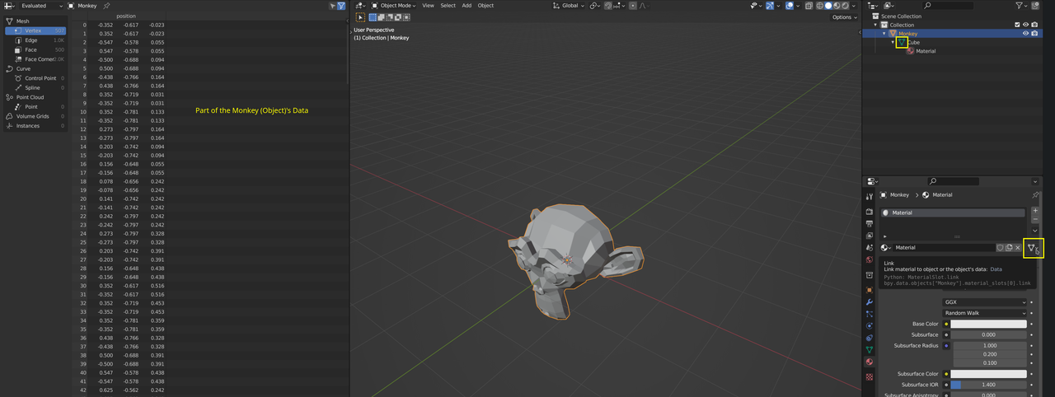Viewport: 1055px width, 397px height.
Task: Open the viewport Options dropdown
Action: point(844,16)
